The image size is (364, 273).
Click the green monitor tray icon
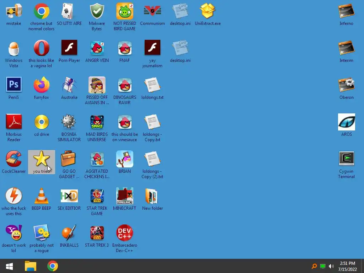[323, 266]
